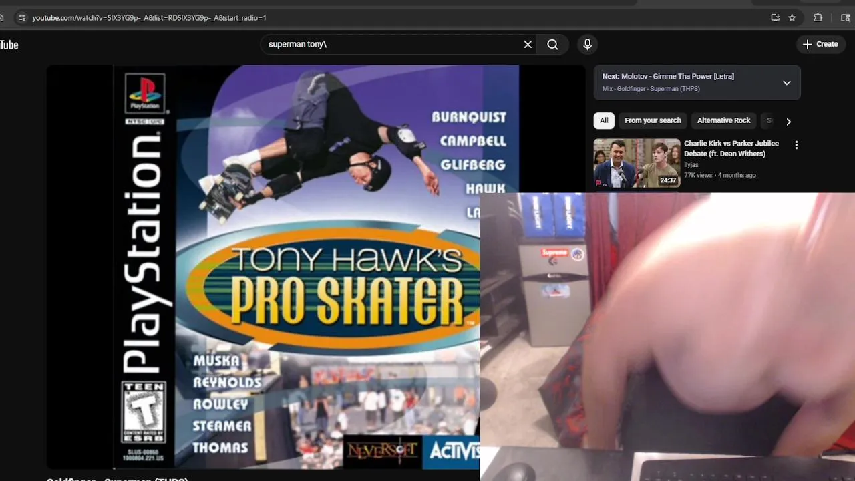Screen dimensions: 855x481
Task: Click the YouTube logo
Action: 9,45
